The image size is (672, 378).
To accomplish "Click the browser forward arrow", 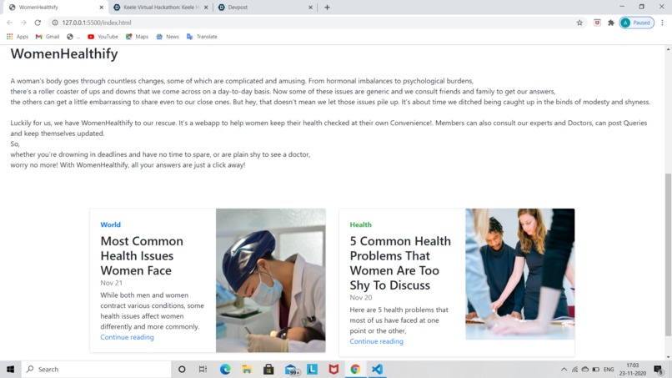I will (23, 23).
